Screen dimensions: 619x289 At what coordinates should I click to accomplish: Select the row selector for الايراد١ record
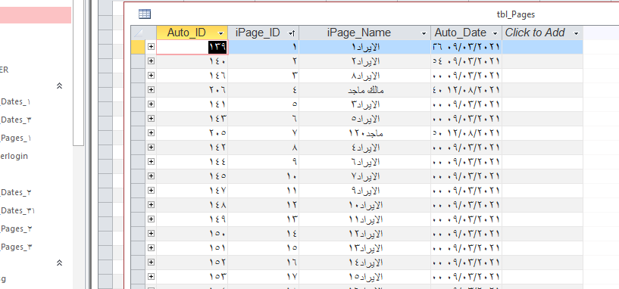point(138,47)
